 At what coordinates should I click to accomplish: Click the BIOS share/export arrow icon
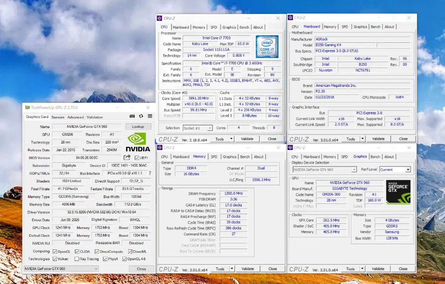pos(127,157)
